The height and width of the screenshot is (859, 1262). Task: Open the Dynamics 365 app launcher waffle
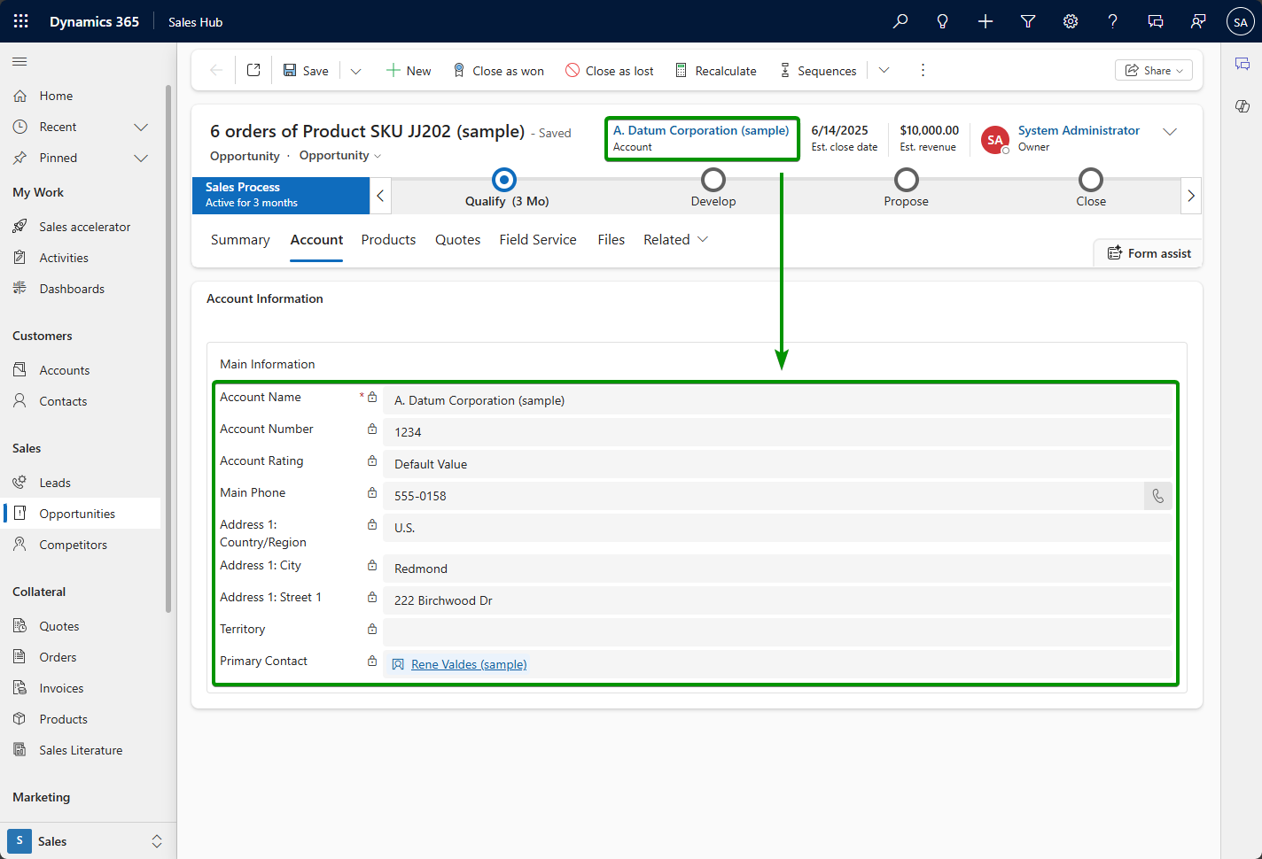click(x=21, y=21)
